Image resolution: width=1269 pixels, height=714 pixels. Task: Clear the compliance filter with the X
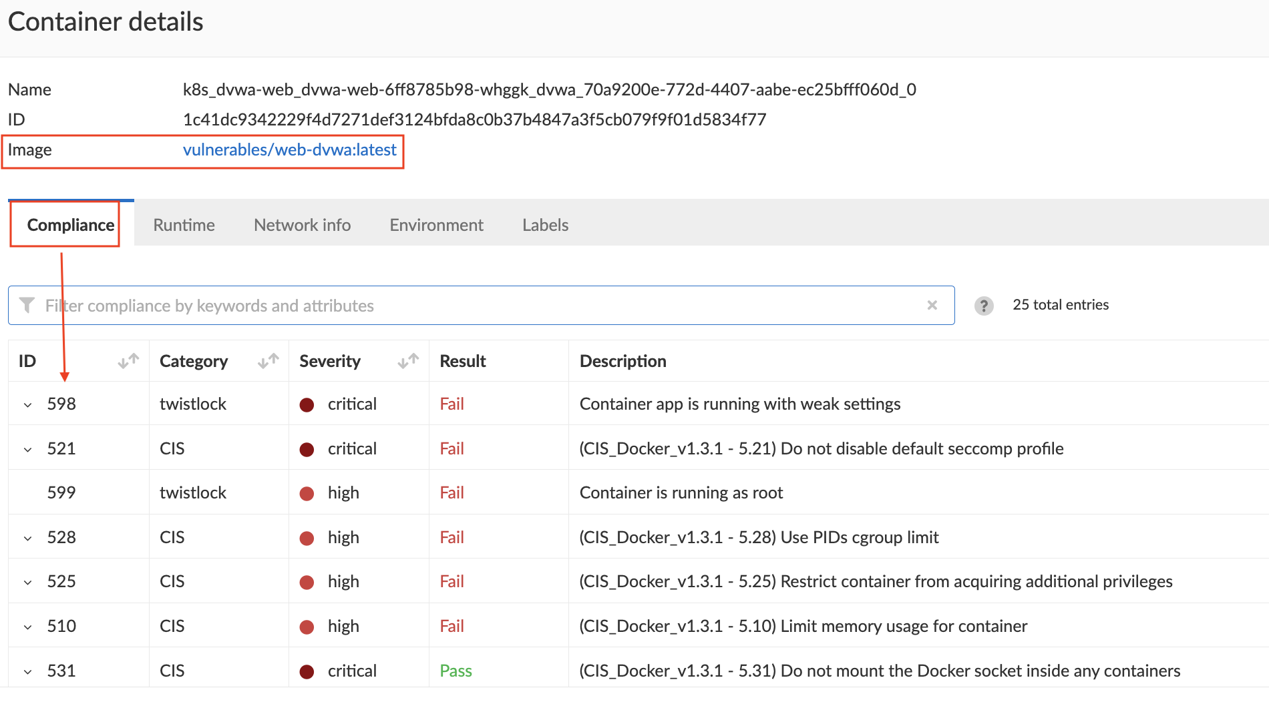(x=932, y=306)
